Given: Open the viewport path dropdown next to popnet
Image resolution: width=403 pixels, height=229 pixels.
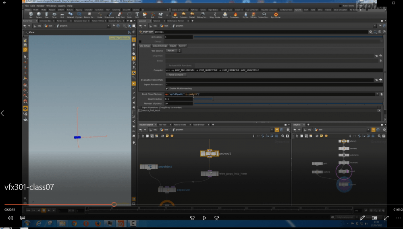Looking at the screenshot, I should point(108,26).
